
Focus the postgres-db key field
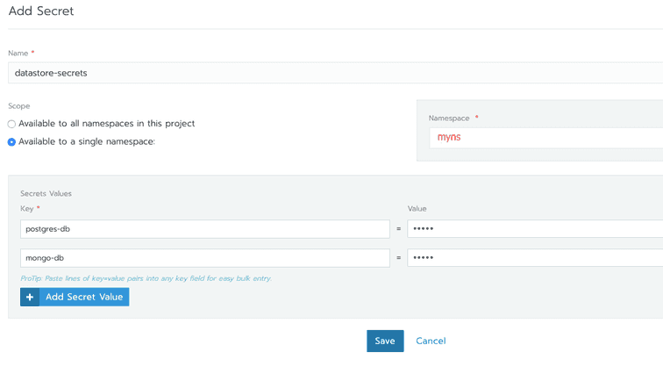[x=205, y=229]
